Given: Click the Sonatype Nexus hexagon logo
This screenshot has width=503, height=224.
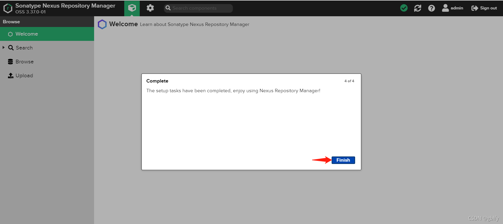Looking at the screenshot, I should [x=8, y=8].
